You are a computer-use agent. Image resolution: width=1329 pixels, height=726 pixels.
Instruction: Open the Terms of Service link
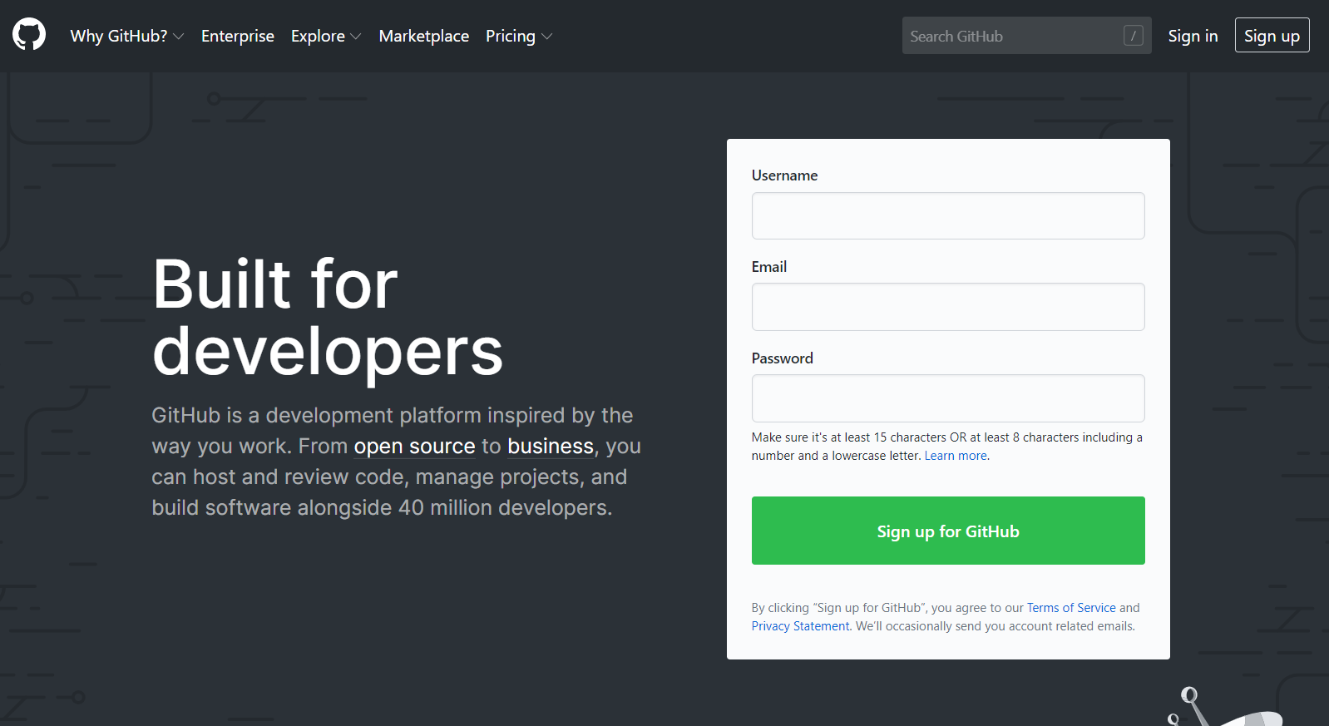[x=1071, y=608]
